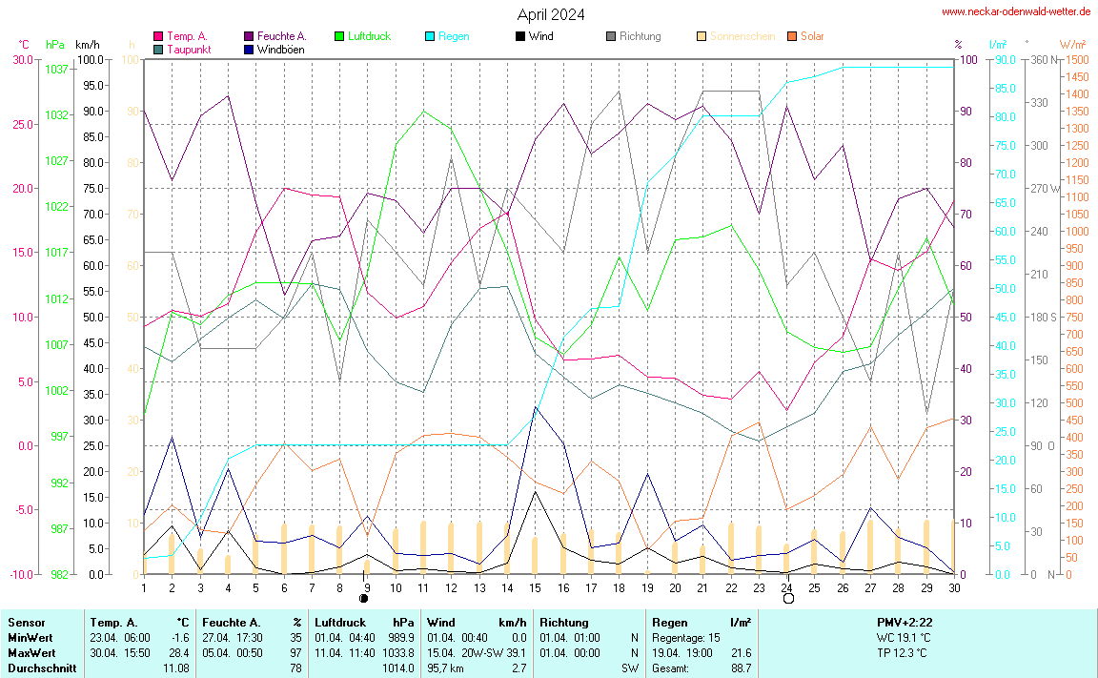Click the Regentage: 15 table entry

click(686, 637)
